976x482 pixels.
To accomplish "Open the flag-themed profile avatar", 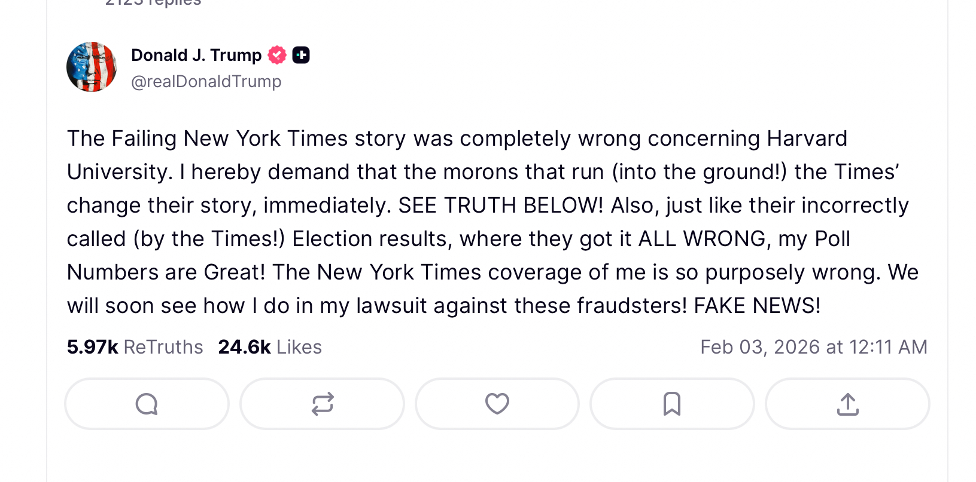I will (x=92, y=67).
